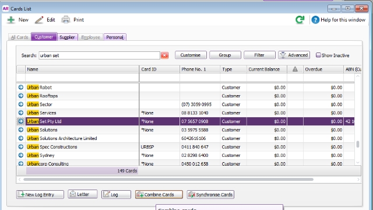
Task: Click the Filter button
Action: click(259, 55)
